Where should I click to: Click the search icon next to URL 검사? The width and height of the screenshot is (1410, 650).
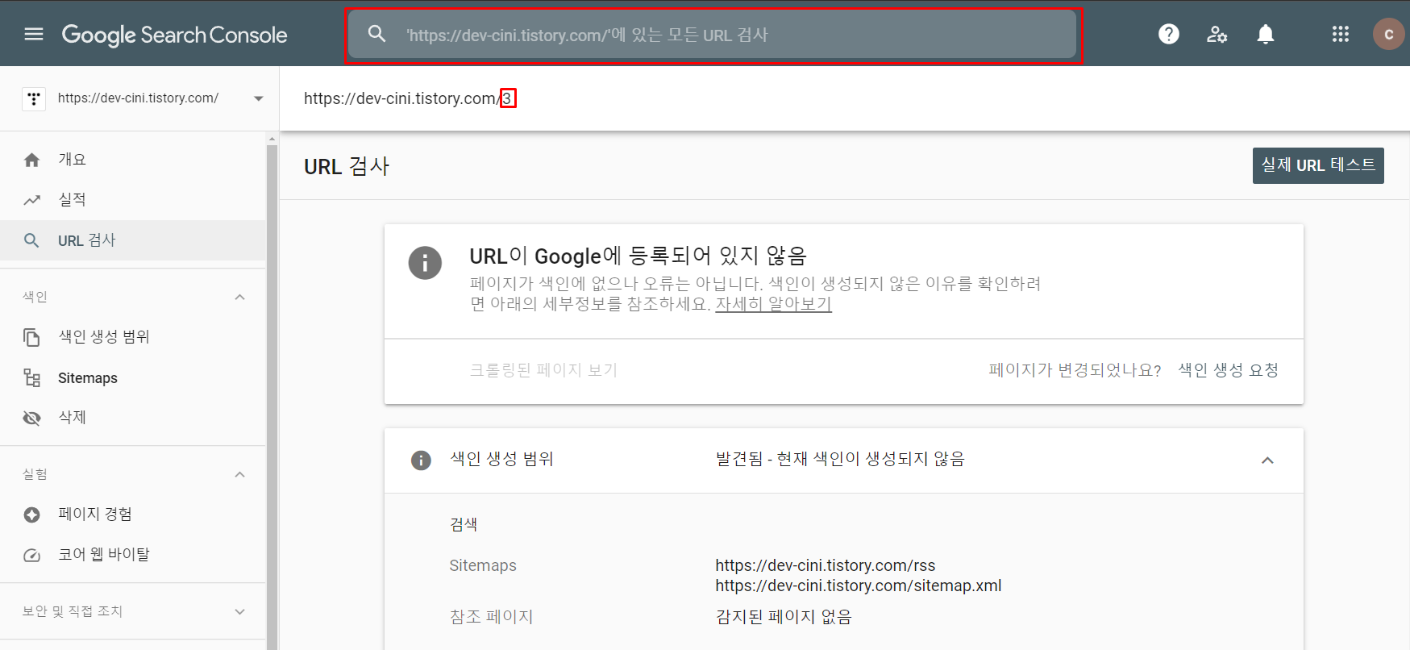click(x=31, y=240)
